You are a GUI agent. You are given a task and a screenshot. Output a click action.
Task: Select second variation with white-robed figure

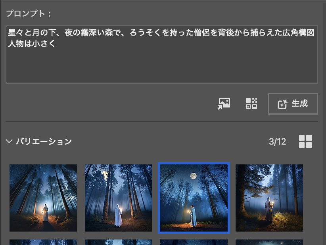click(x=119, y=198)
